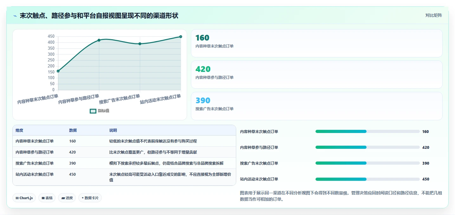Screen dimensions: 455x215
Task: Click the 数据 column header
Action: pos(73,130)
